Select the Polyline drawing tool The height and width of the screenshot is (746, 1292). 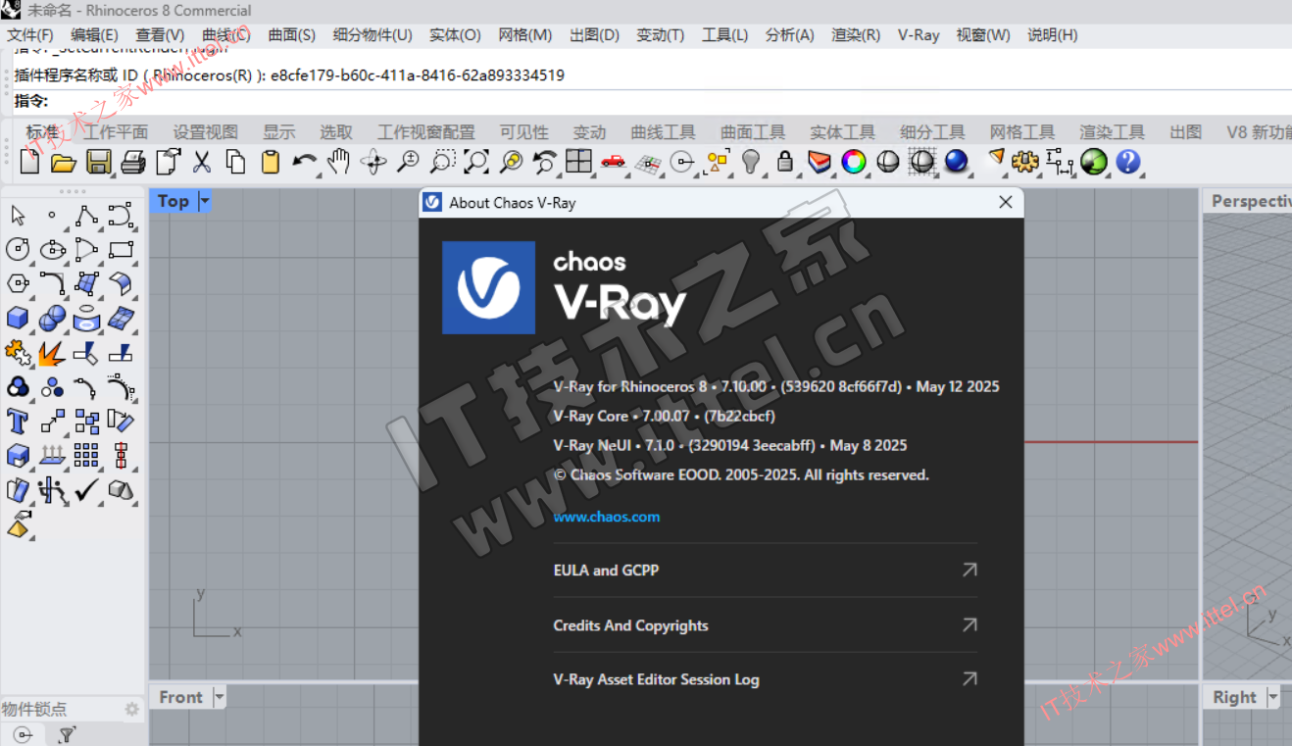click(x=86, y=216)
